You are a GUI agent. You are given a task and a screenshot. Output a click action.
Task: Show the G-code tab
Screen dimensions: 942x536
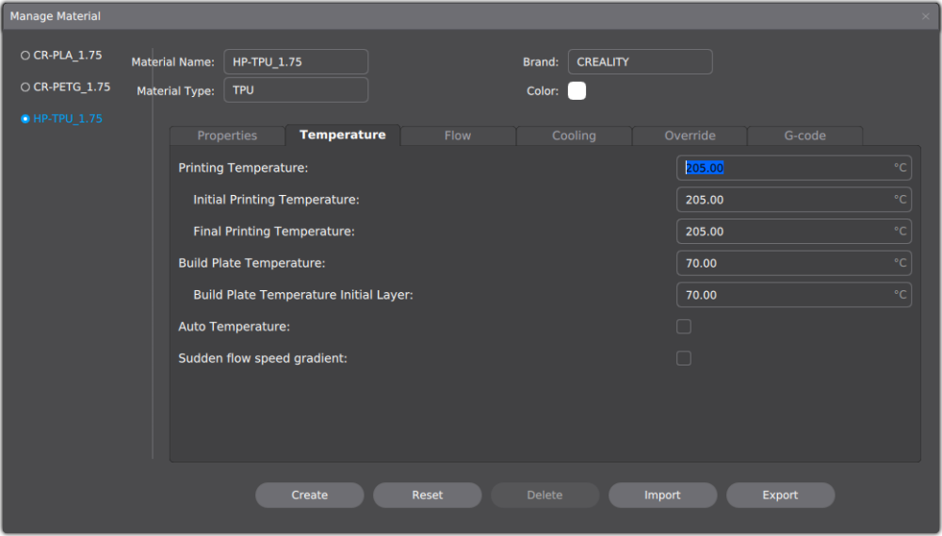pos(804,136)
